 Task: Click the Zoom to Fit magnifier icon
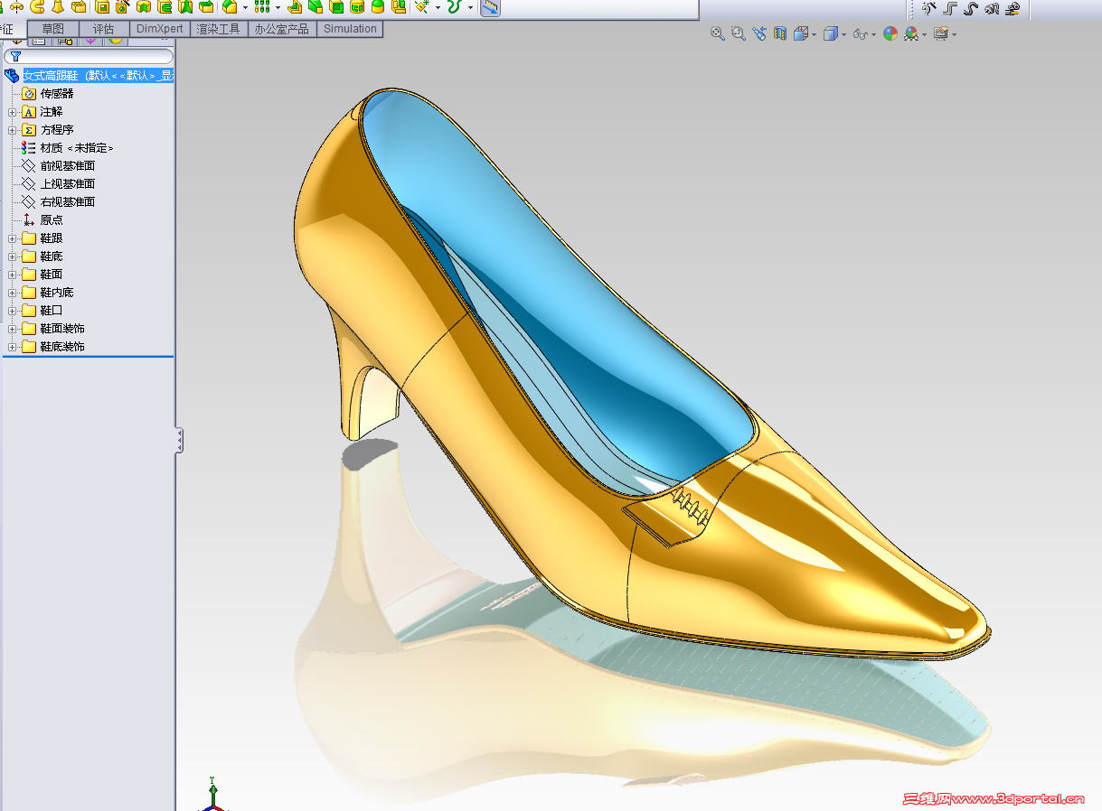[718, 33]
